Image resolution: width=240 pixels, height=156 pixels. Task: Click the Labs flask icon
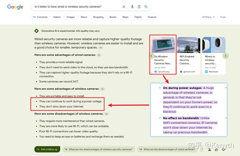pos(209,150)
